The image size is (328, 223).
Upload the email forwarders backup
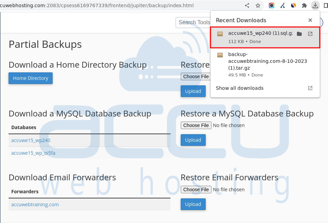point(193,204)
